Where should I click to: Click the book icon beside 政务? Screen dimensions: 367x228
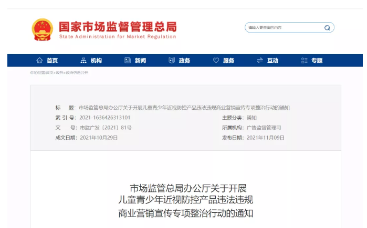pyautogui.click(x=172, y=60)
